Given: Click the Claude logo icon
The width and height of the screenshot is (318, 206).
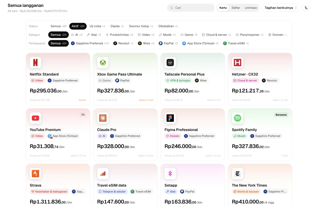Looking at the screenshot, I should point(103,118).
